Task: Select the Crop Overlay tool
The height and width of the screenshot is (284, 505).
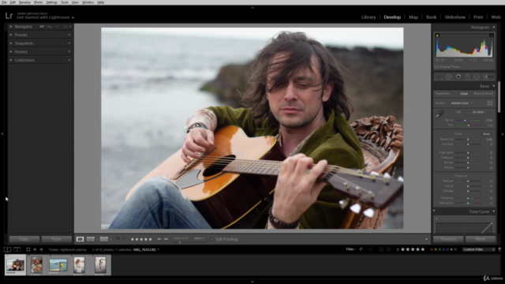Action: coord(439,77)
